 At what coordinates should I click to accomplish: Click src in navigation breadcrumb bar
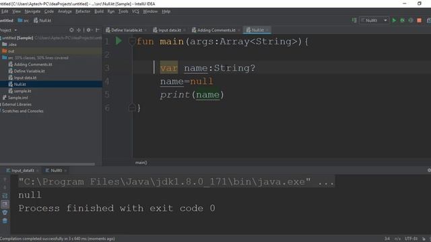click(x=24, y=20)
